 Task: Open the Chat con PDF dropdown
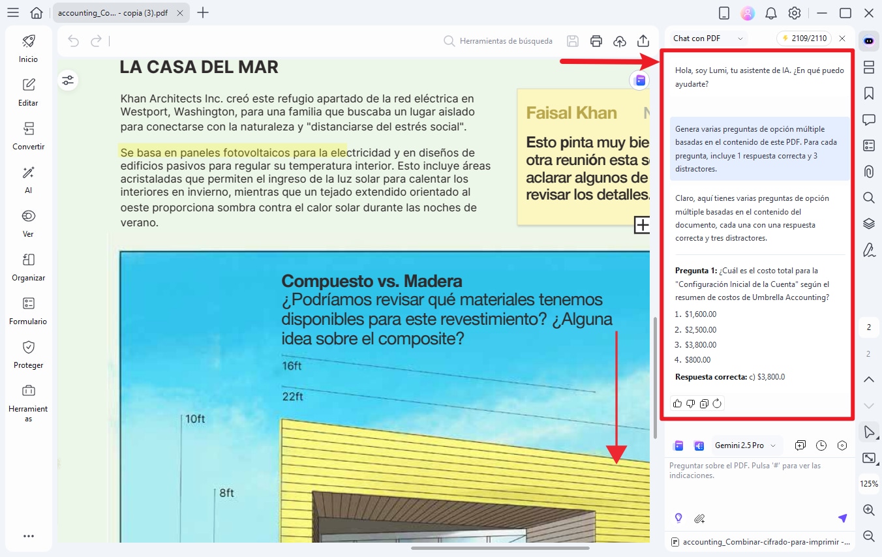click(707, 38)
